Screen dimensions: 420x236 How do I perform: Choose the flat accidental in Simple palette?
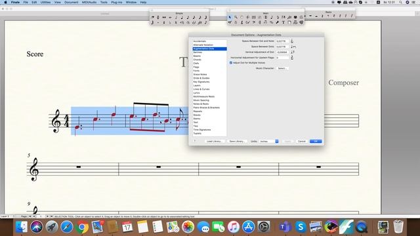(170, 23)
